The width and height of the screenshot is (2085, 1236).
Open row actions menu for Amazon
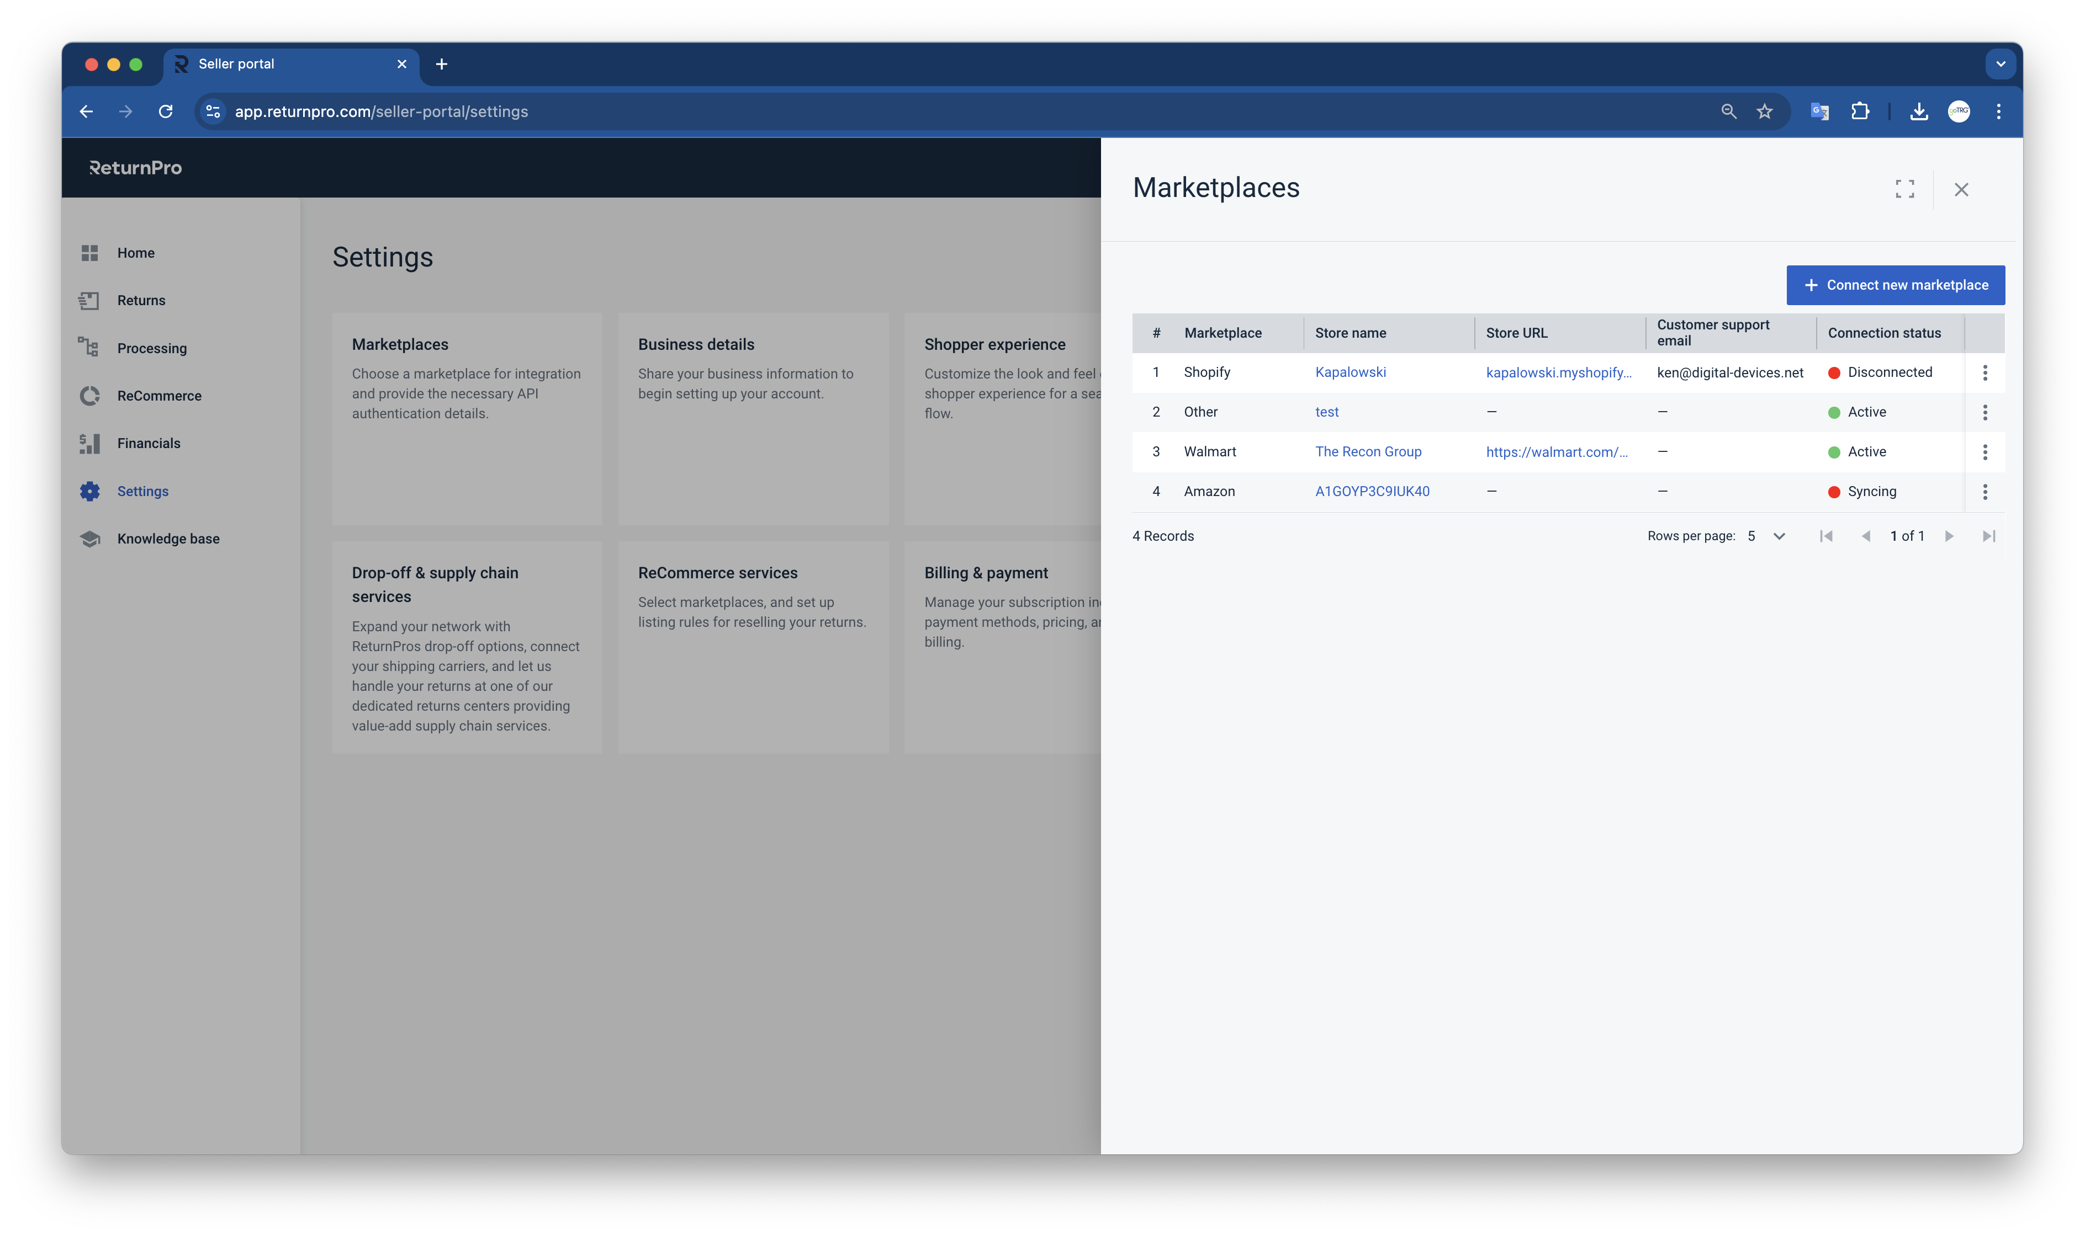coord(1984,492)
